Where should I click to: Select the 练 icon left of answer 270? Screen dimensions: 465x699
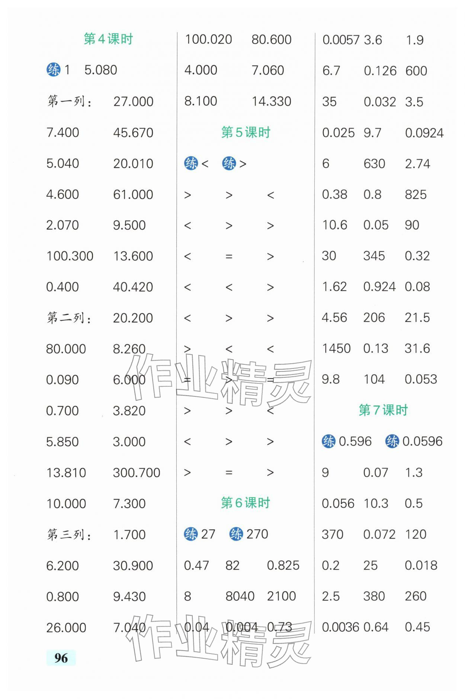236,534
